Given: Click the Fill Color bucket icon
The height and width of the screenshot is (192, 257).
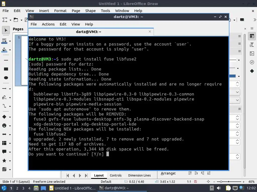Looking at the screenshot, I should coord(4,50).
